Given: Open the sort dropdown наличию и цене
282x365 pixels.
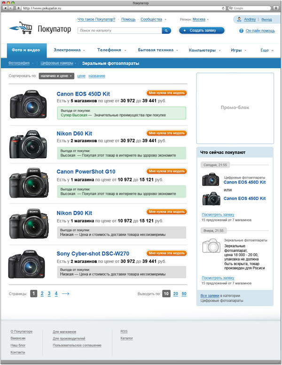Looking at the screenshot, I should click(x=56, y=76).
